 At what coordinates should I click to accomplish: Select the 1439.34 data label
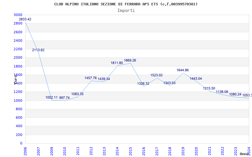point(104,79)
